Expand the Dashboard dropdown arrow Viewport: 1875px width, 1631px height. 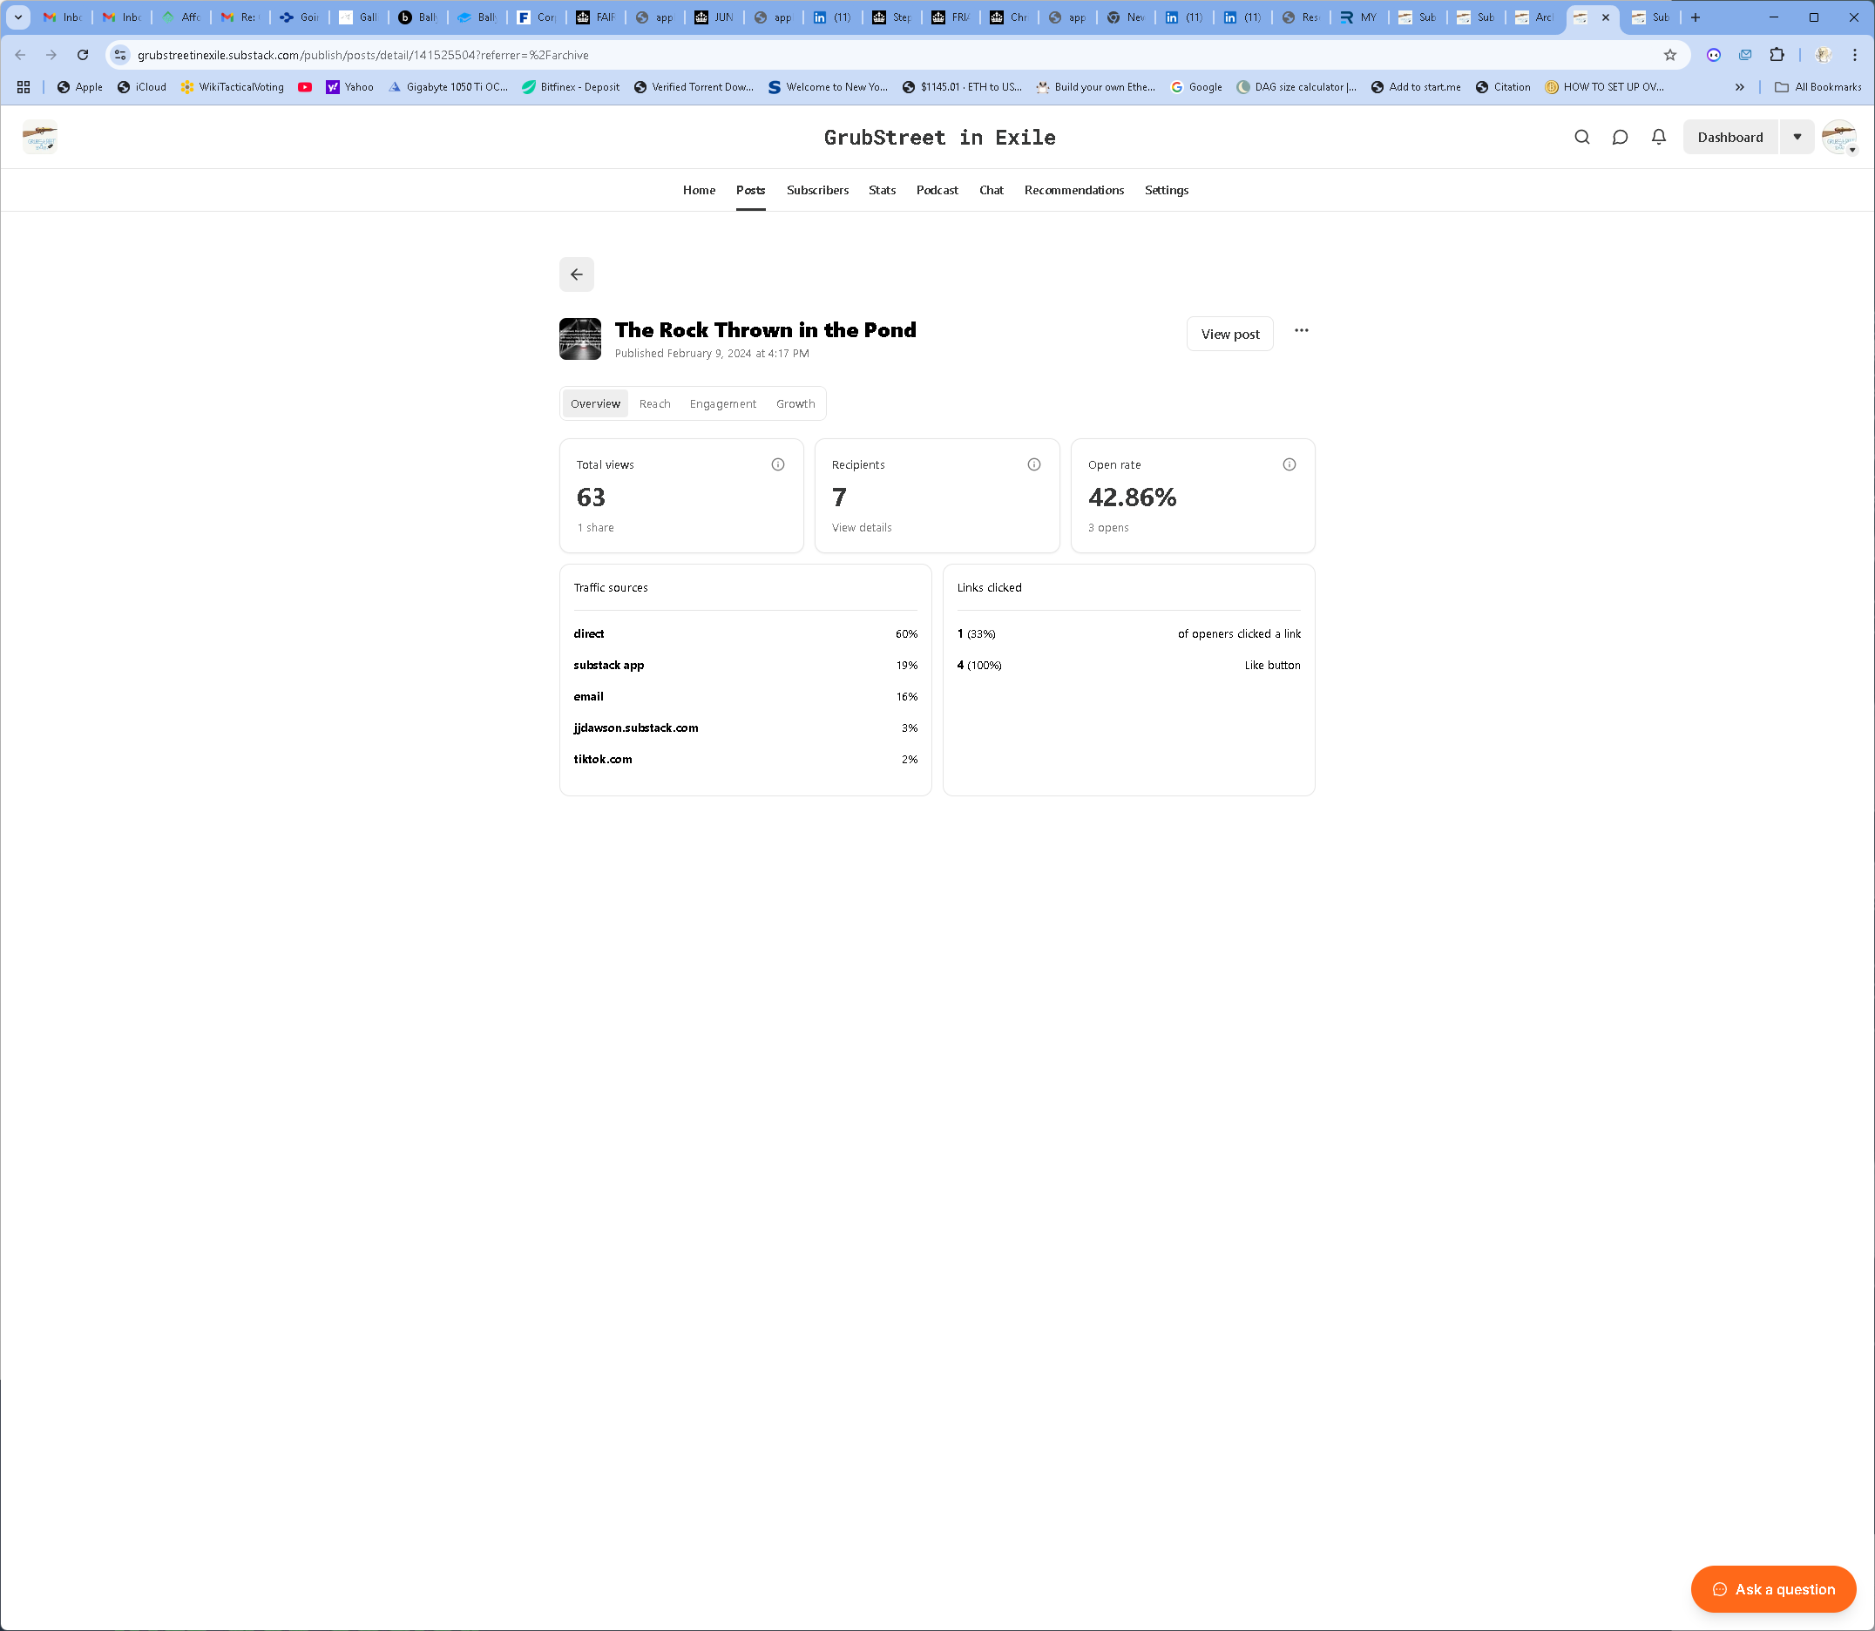pyautogui.click(x=1797, y=137)
